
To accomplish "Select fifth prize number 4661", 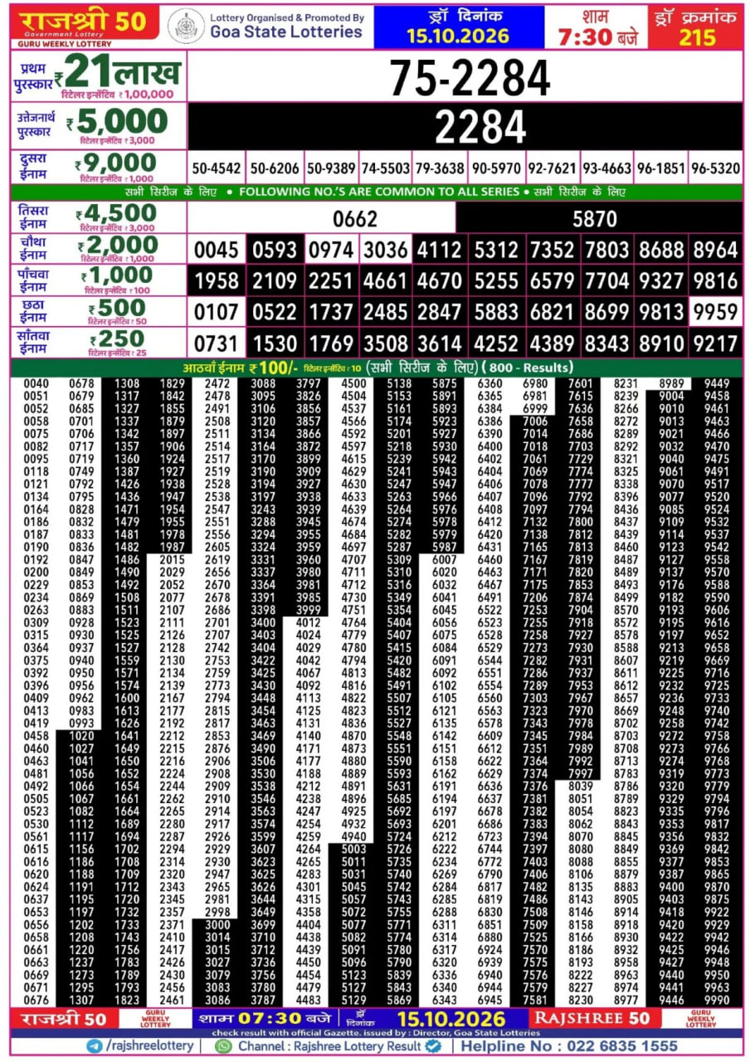I will tap(386, 280).
